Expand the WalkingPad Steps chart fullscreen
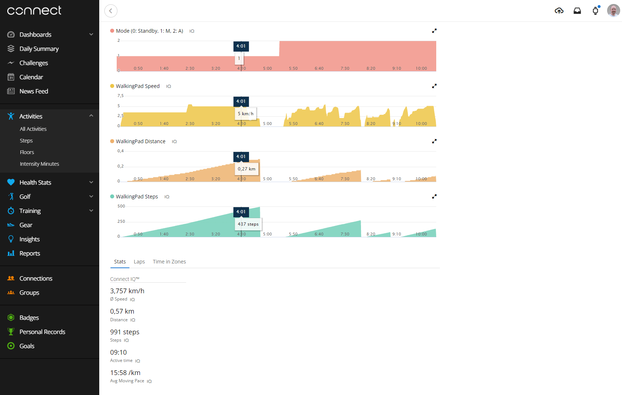This screenshot has height=395, width=622. coord(434,197)
